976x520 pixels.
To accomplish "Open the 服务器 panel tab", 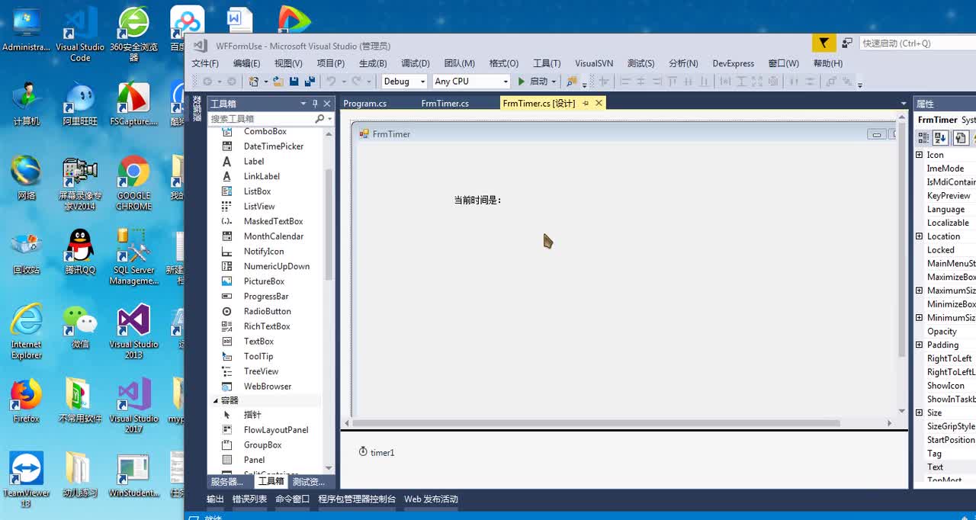I will (x=227, y=482).
